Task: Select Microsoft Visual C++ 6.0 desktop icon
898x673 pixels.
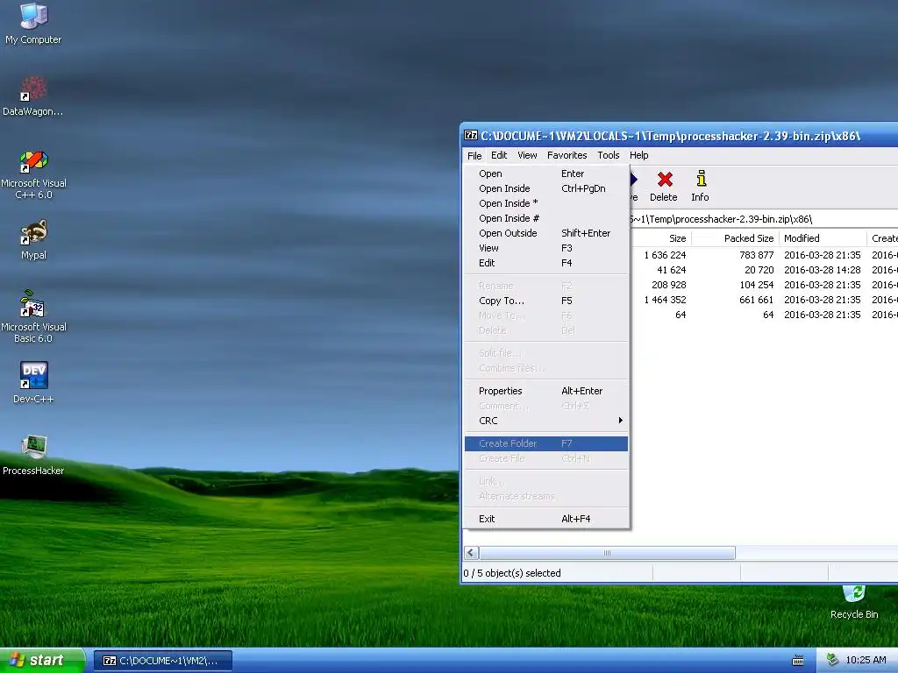Action: (x=33, y=174)
